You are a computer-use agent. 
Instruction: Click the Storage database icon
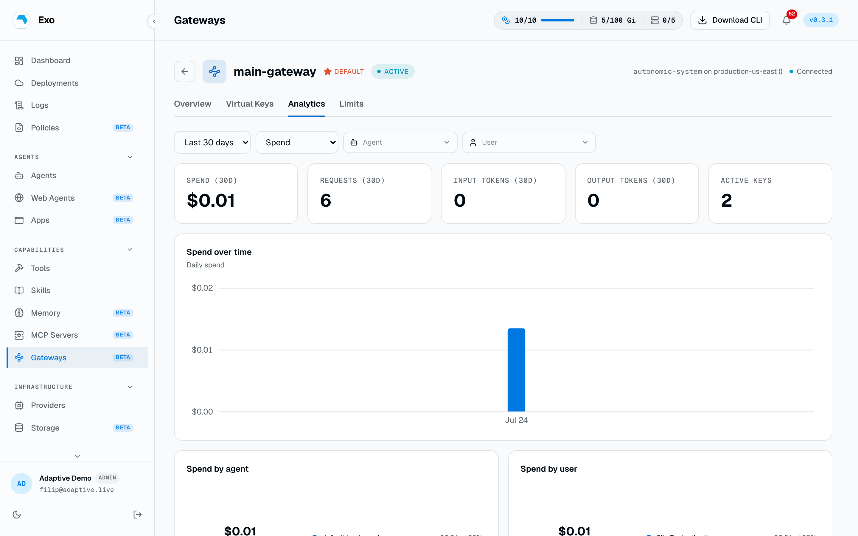coord(19,428)
